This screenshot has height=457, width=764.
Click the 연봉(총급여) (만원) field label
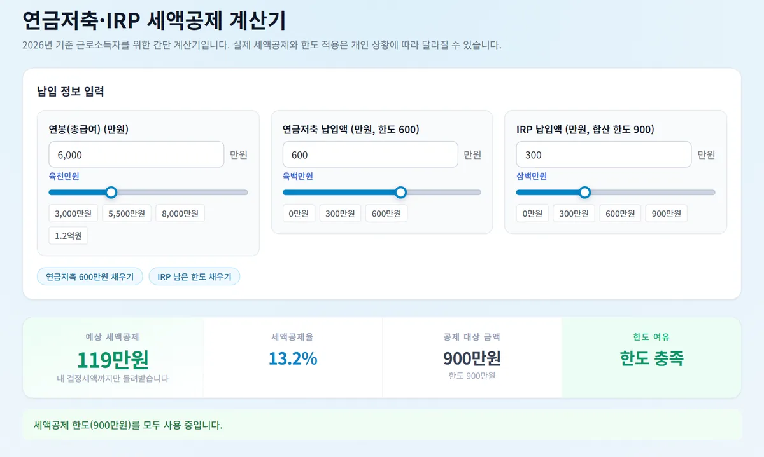point(89,129)
